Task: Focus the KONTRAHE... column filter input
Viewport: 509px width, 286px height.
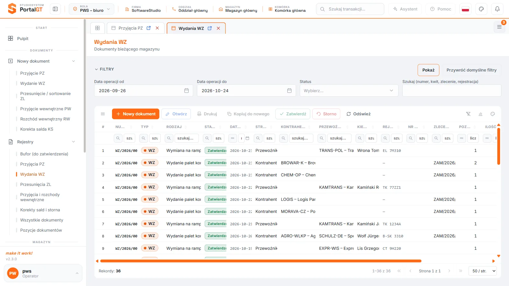Action: pos(301,138)
